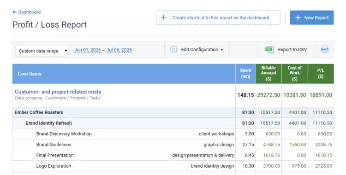Select the Brand Identity Refresh project row
This screenshot has height=175, width=346.
click(x=173, y=123)
